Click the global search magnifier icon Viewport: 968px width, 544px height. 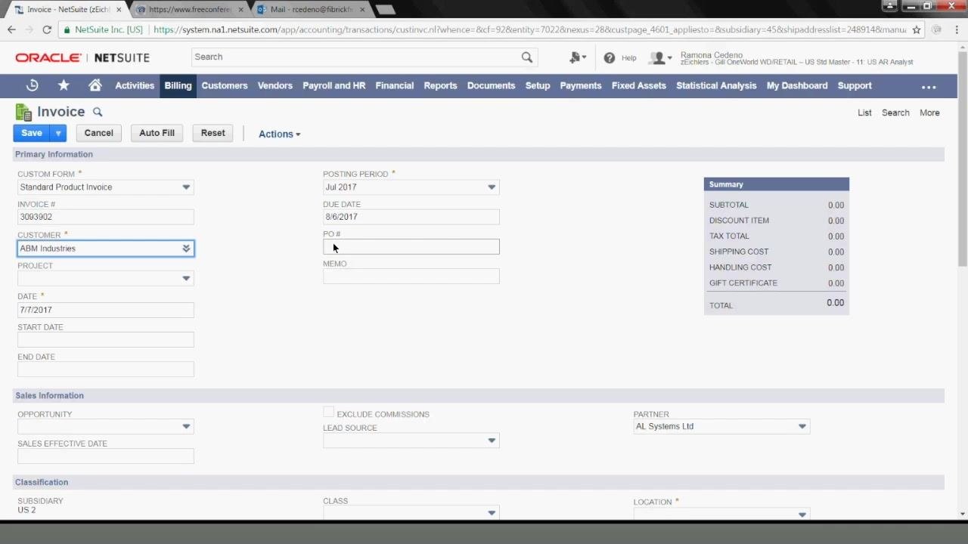coord(527,57)
